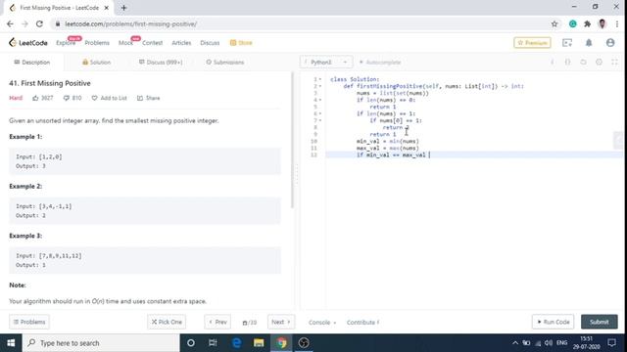The image size is (627, 352).
Task: Click the Example 1 input block
Action: click(145, 161)
